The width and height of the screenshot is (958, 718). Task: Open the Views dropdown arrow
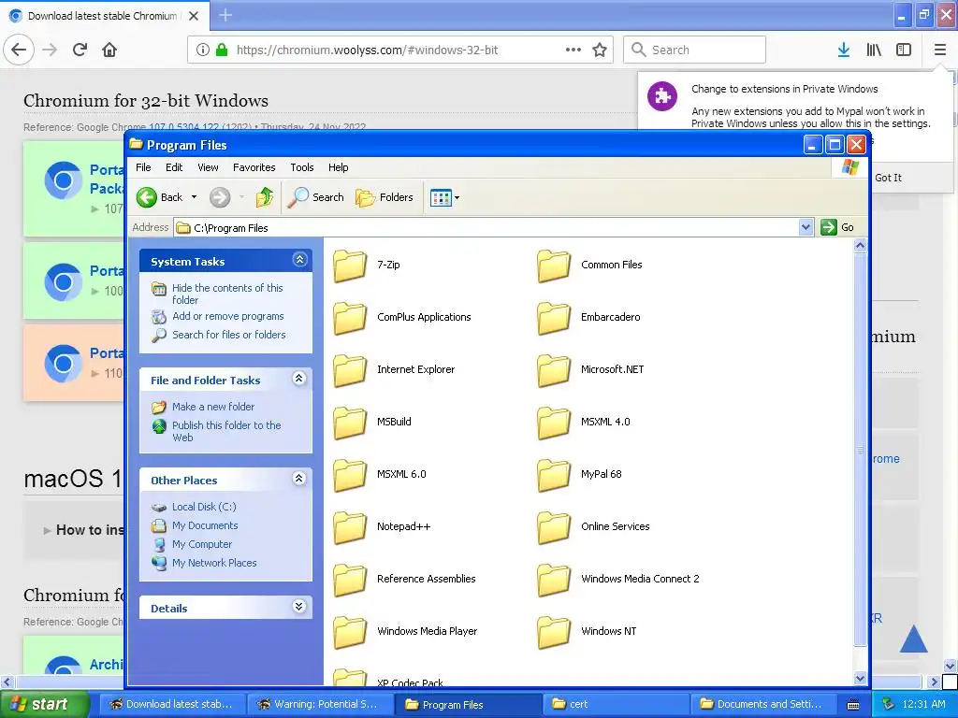click(x=457, y=197)
